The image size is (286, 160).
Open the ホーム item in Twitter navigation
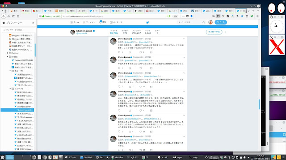point(75,22)
